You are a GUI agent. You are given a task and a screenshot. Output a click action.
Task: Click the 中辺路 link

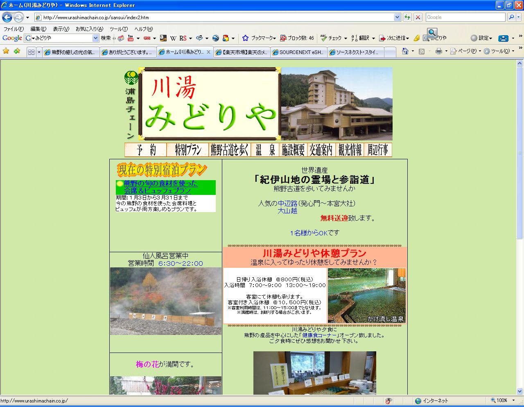tap(287, 203)
